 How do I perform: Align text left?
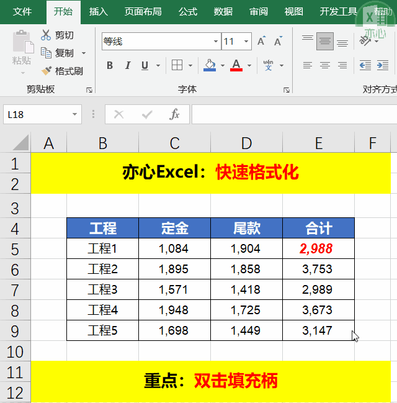[x=308, y=65]
